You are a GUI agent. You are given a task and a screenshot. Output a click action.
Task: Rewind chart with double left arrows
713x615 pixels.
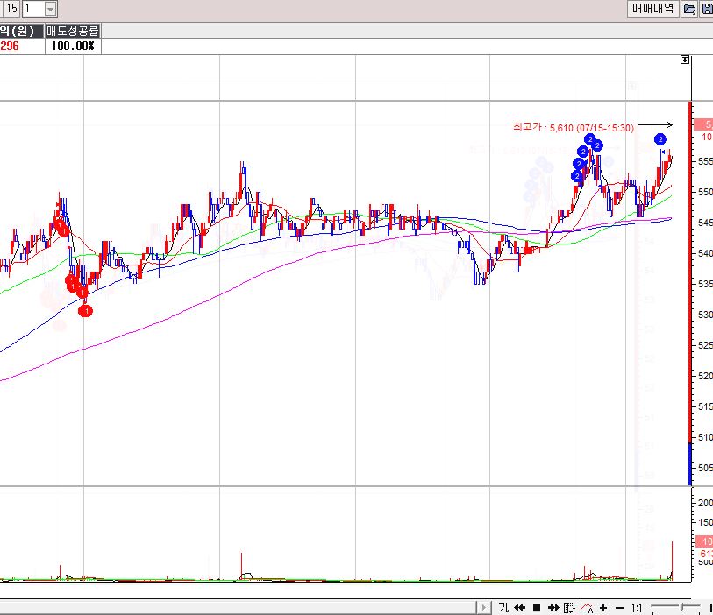tap(520, 607)
